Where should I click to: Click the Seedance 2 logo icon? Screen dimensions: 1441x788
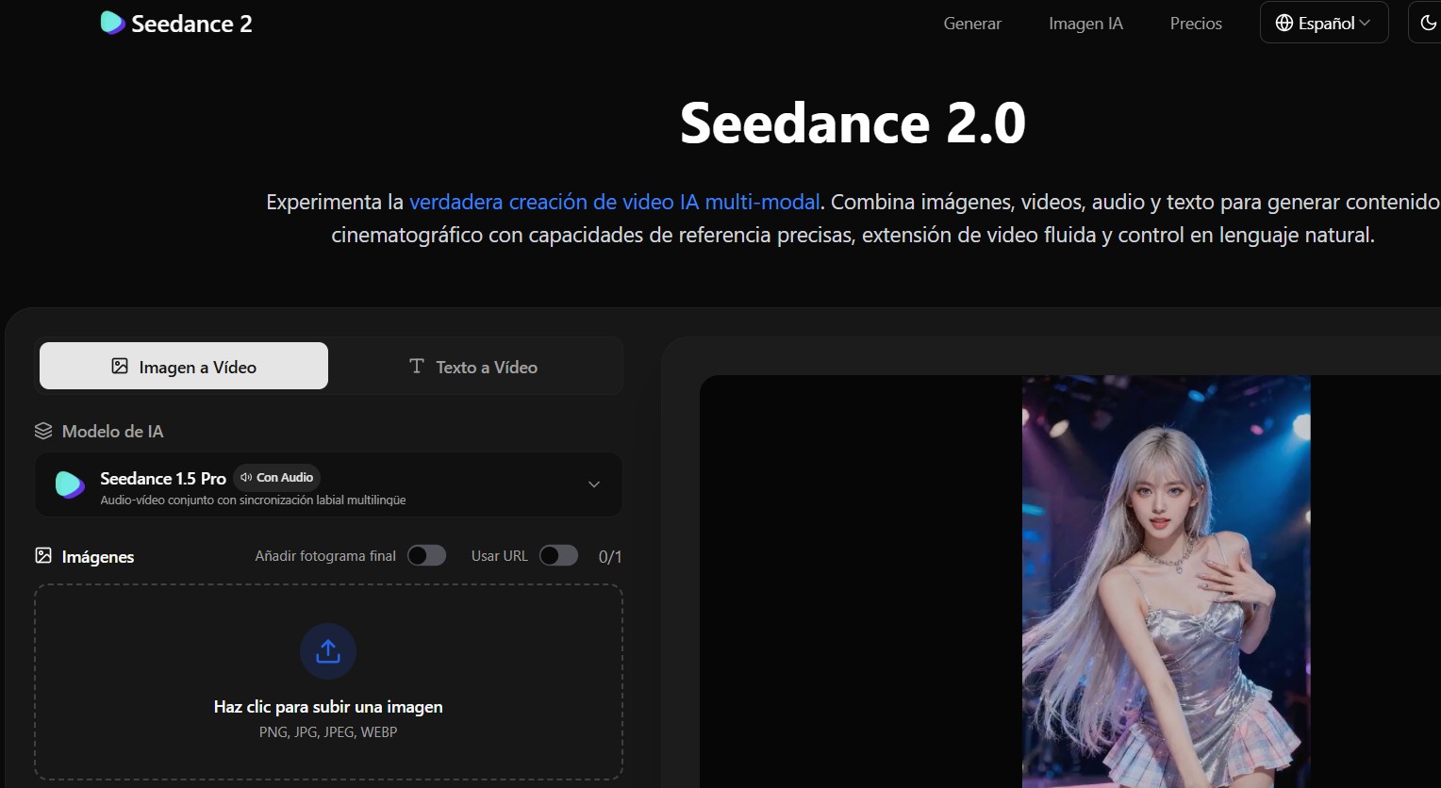112,23
